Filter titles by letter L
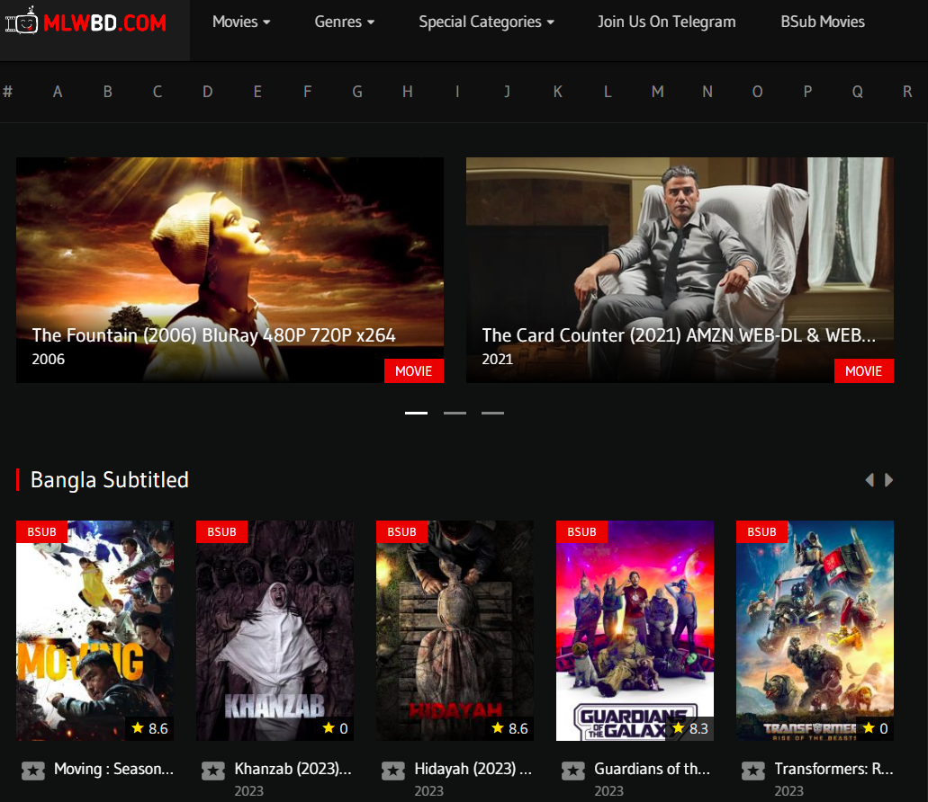Image resolution: width=928 pixels, height=802 pixels. [x=608, y=92]
